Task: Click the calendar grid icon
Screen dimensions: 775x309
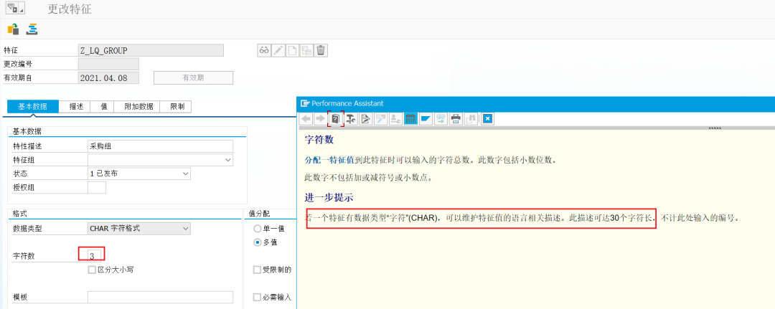Action: [x=410, y=118]
